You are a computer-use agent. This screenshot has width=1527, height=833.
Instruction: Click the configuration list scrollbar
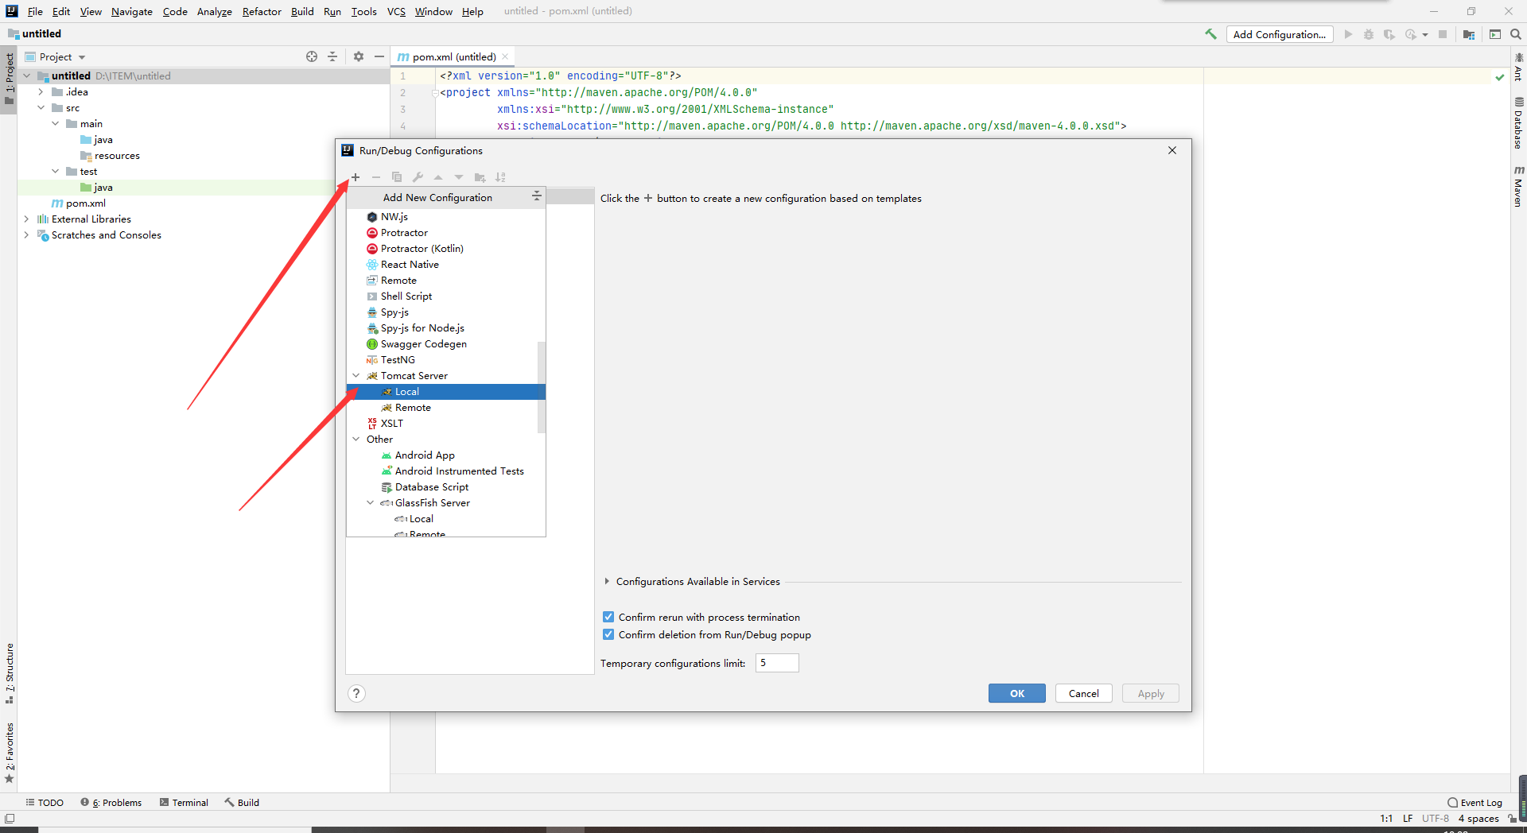click(x=542, y=387)
